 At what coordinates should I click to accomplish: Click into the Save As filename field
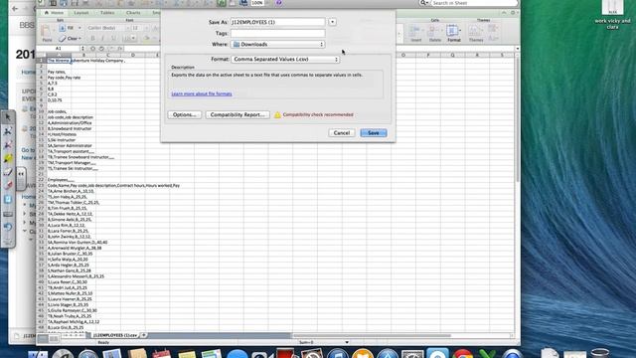click(x=278, y=22)
